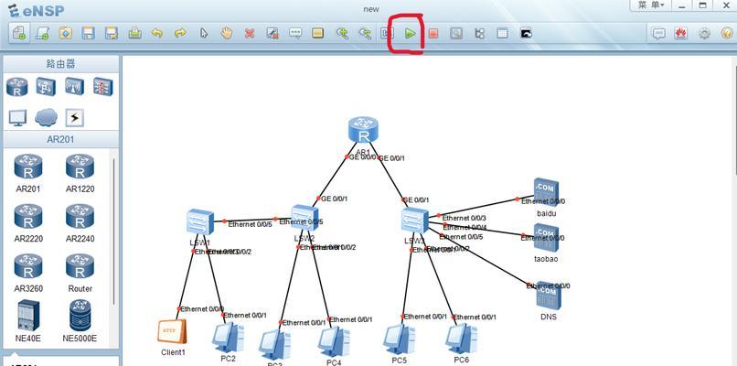Image resolution: width=737 pixels, height=366 pixels.
Task: Select PC5 in the topology
Action: tap(399, 339)
